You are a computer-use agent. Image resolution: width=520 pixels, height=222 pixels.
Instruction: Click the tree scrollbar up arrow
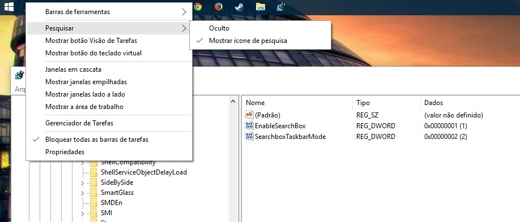(233, 101)
